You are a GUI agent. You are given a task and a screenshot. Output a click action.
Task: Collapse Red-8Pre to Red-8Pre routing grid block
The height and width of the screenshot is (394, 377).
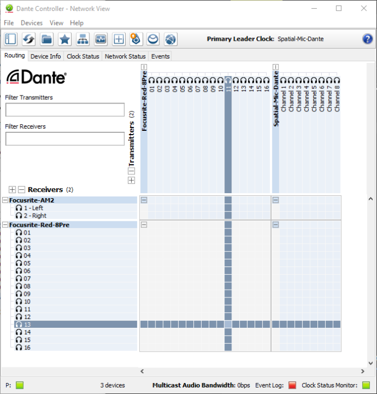[x=144, y=225]
